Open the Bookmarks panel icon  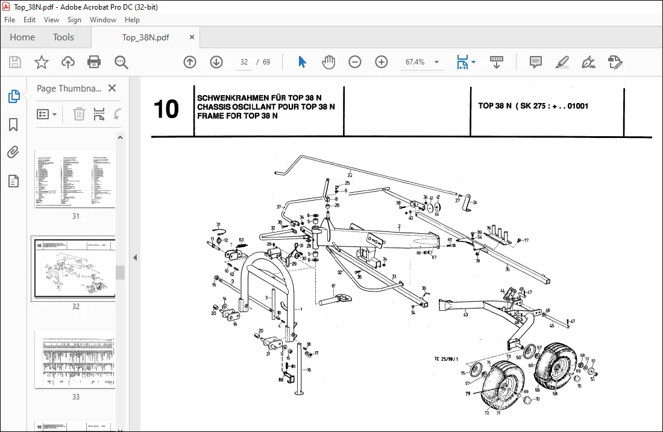click(13, 125)
